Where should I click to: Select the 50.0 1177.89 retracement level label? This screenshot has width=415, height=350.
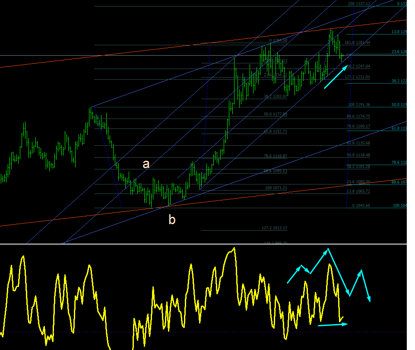point(275,114)
